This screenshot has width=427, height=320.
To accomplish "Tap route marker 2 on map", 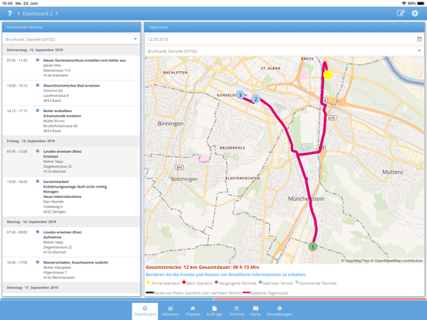I will click(255, 99).
